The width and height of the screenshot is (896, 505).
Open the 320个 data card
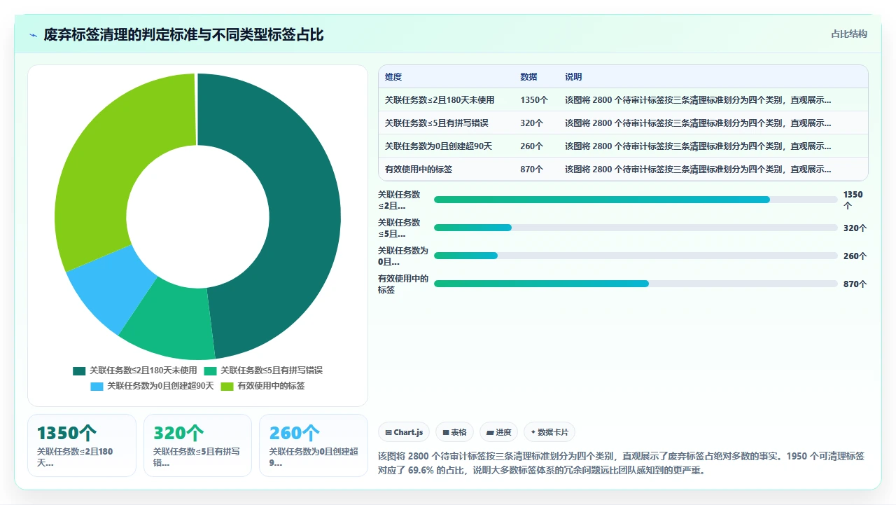(x=197, y=445)
